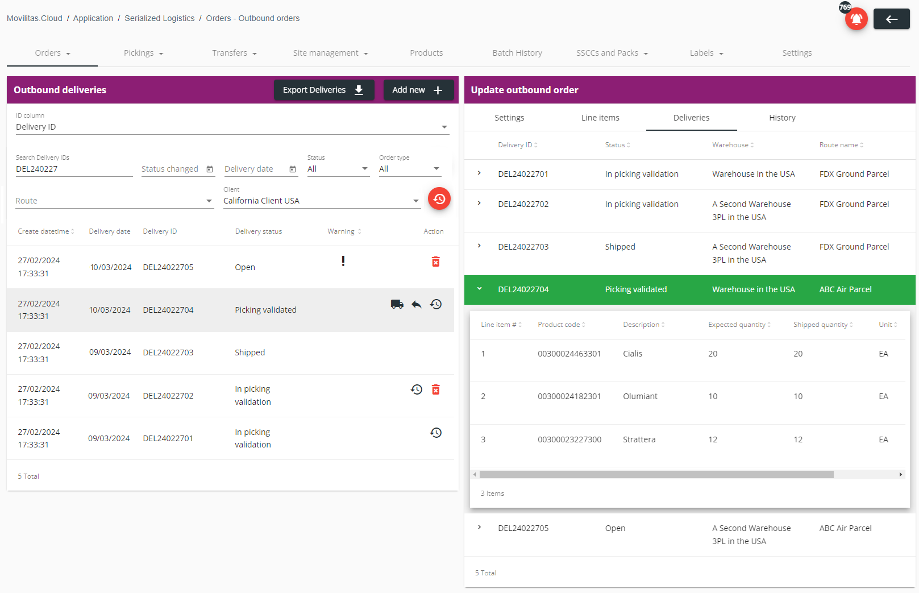Open the Client dropdown showing California Client USA
The height and width of the screenshot is (593, 919).
[322, 201]
